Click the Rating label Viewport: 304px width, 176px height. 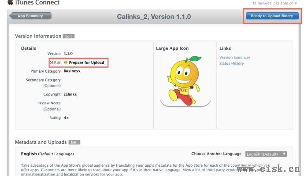(55, 118)
